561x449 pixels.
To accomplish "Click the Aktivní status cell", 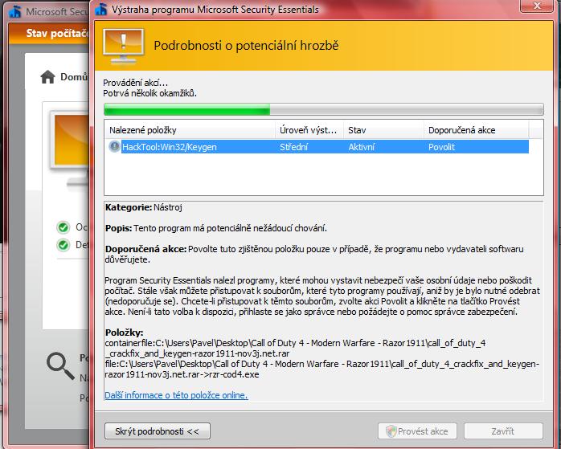I will point(362,147).
